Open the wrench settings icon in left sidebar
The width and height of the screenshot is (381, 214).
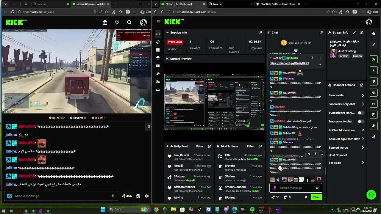point(158,74)
